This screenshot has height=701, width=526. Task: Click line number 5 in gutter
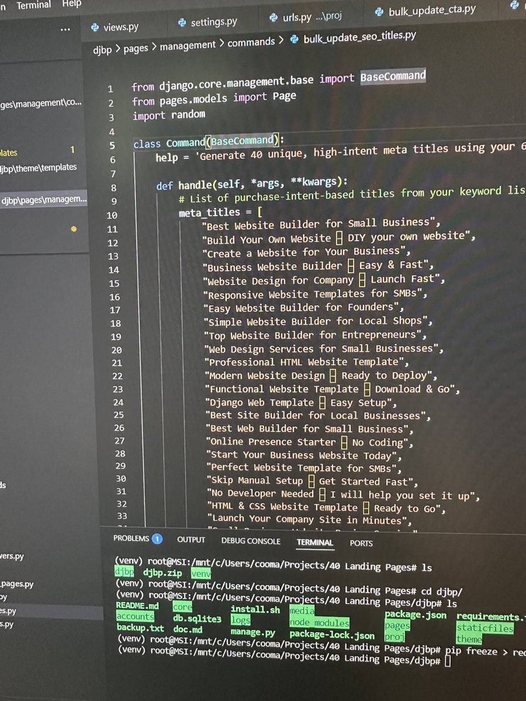pos(112,146)
